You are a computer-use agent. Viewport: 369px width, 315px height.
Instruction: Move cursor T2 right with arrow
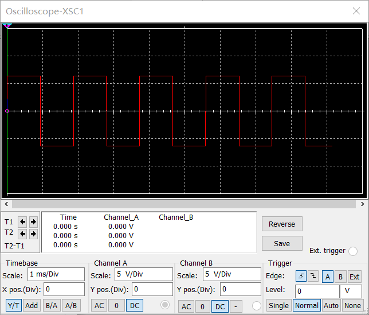click(33, 234)
